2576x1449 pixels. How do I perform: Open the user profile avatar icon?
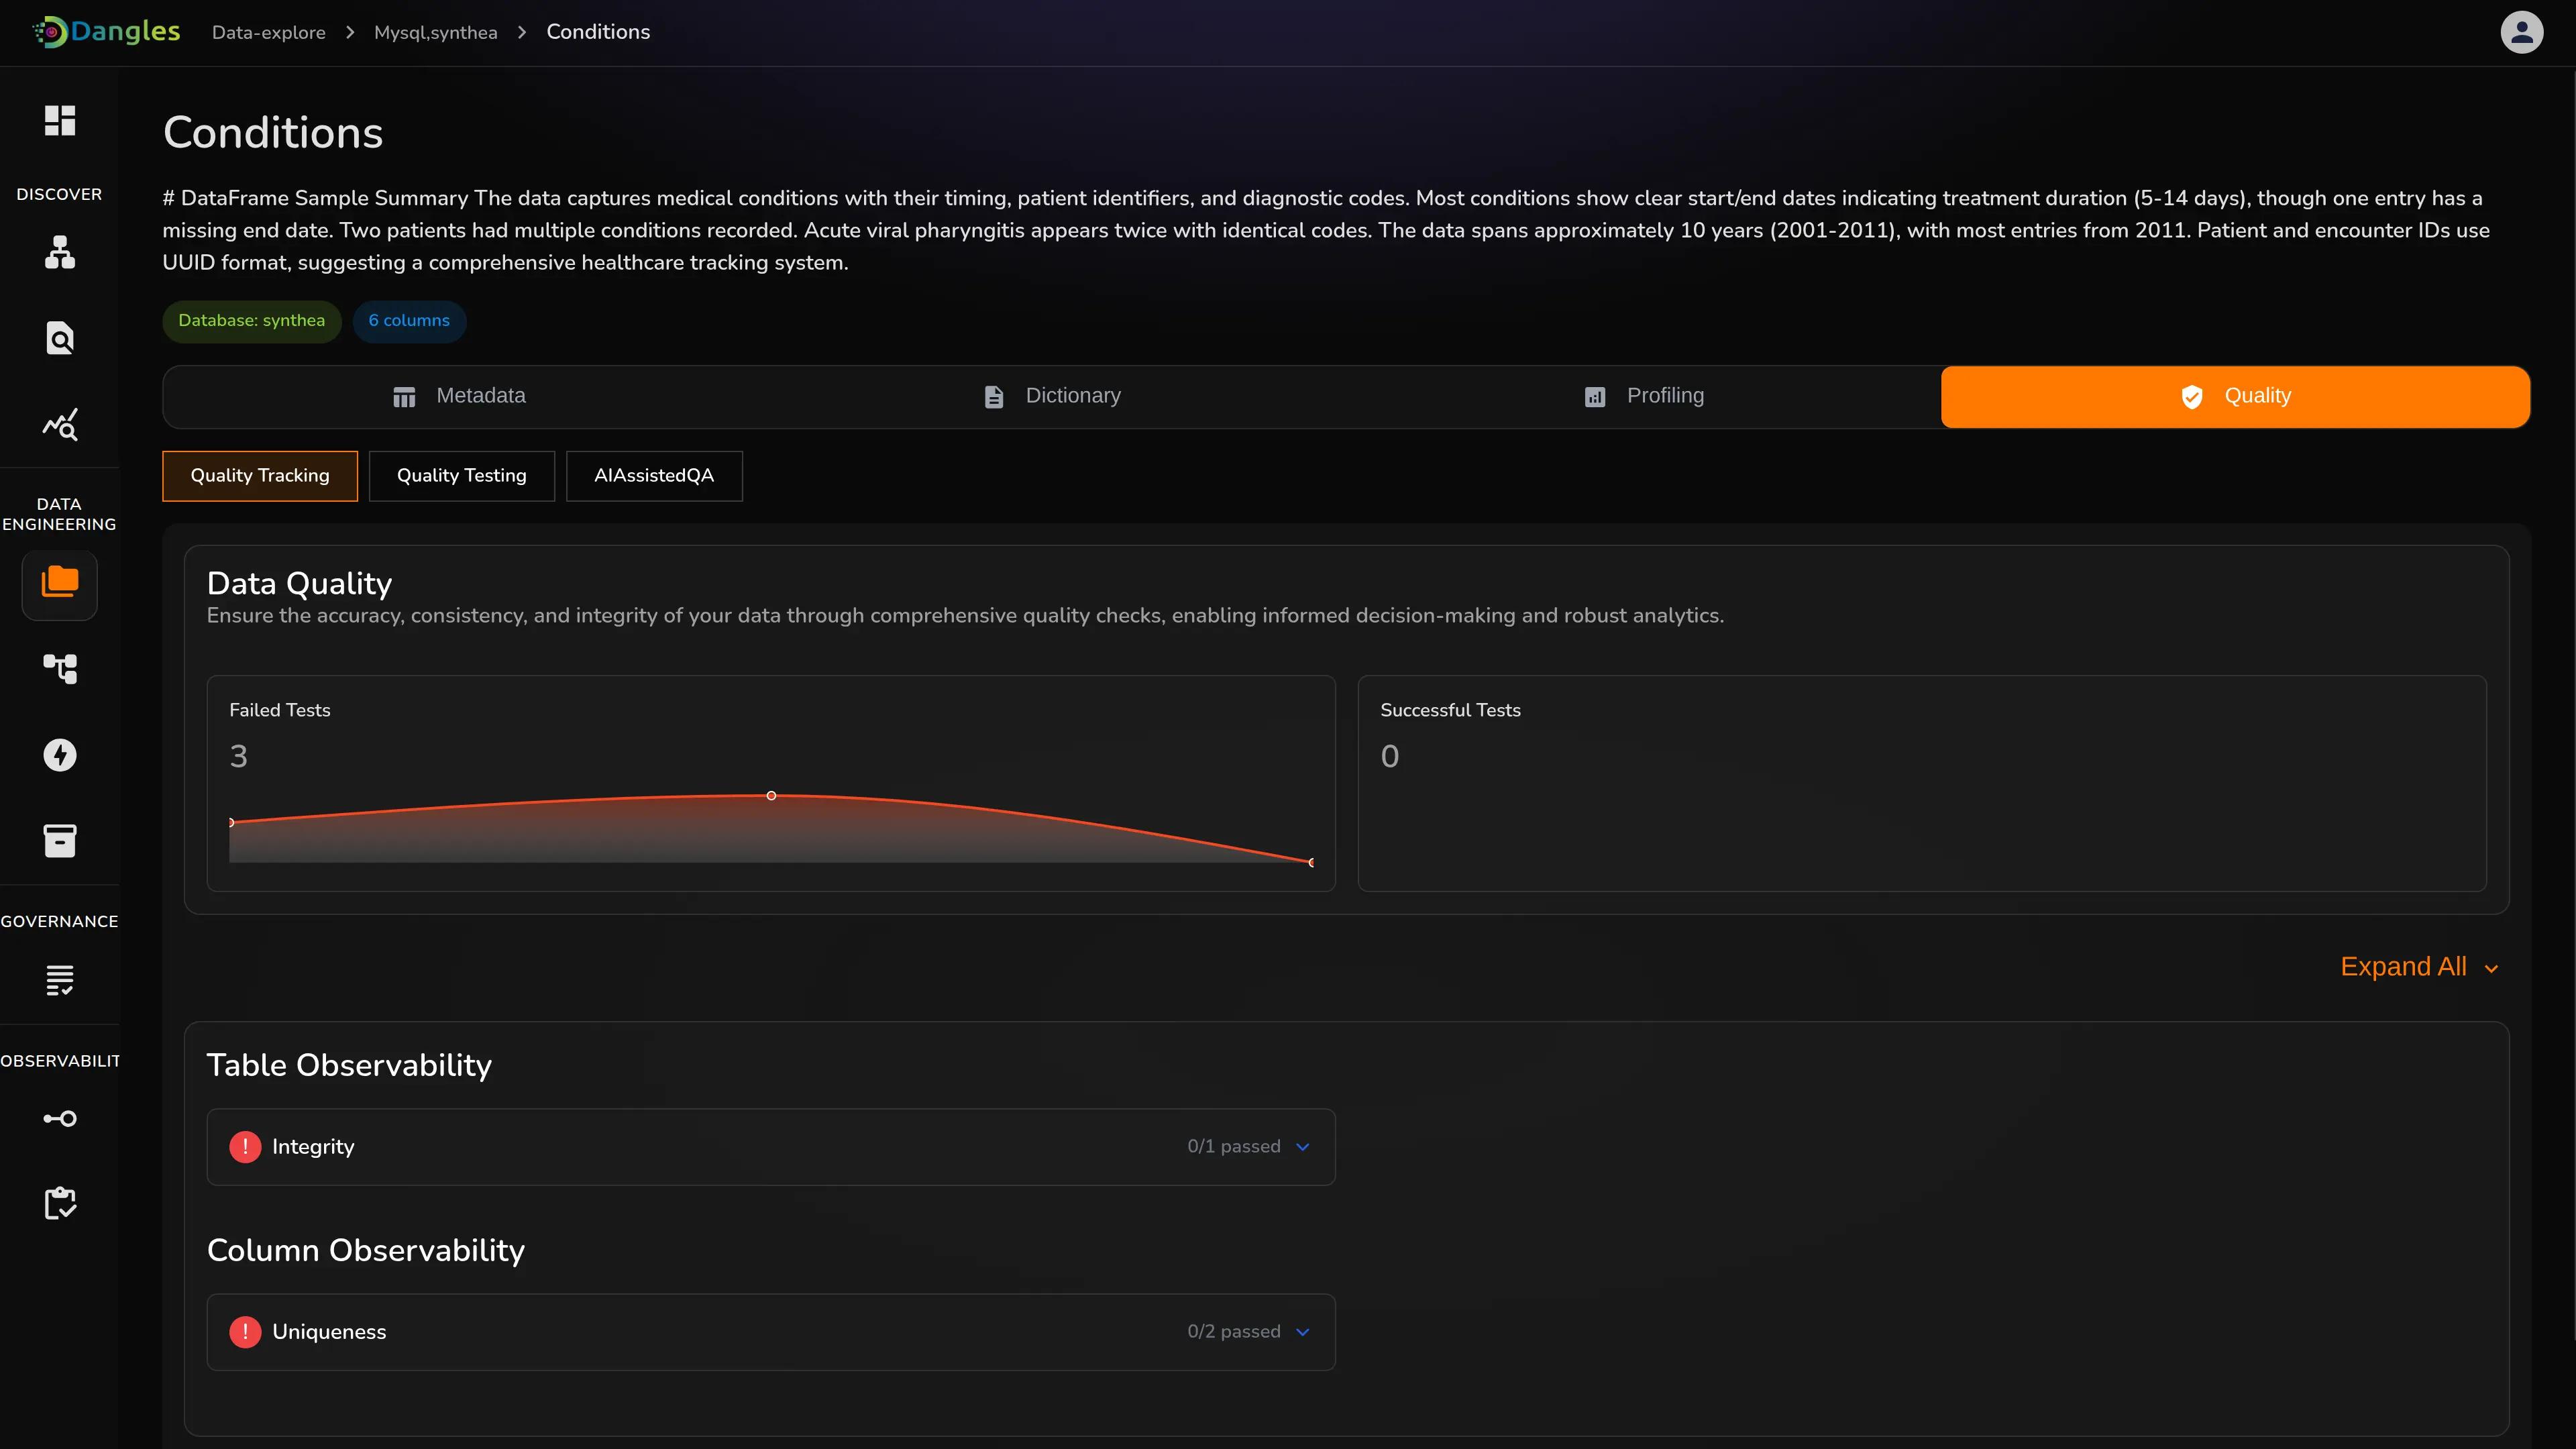coord(2521,32)
